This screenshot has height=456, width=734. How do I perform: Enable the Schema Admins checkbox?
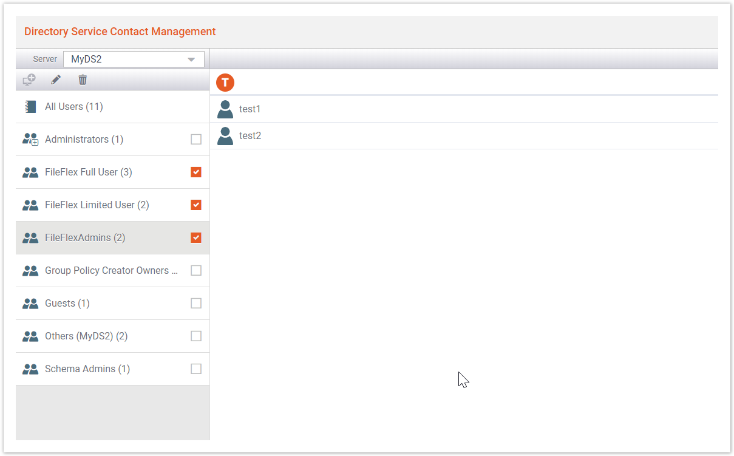(196, 369)
